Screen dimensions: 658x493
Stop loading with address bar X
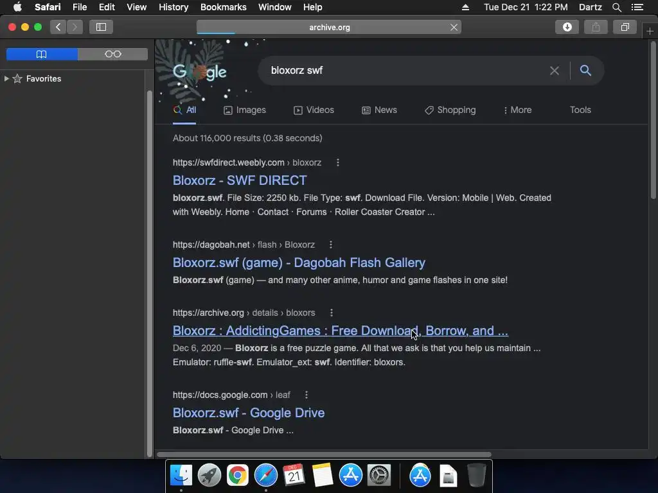click(x=454, y=27)
